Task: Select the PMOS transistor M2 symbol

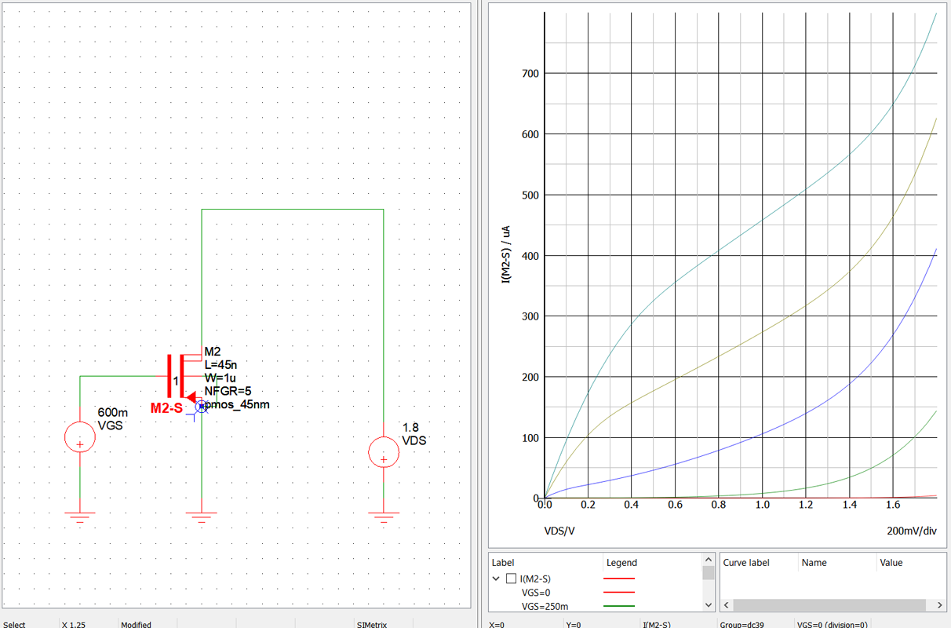Action: point(179,378)
